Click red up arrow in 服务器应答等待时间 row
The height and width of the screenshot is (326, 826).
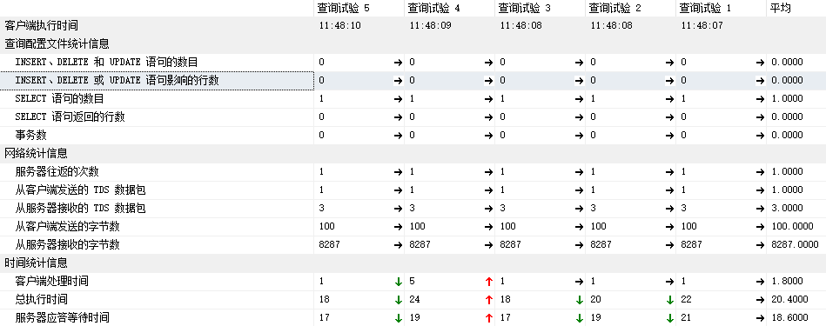(488, 318)
